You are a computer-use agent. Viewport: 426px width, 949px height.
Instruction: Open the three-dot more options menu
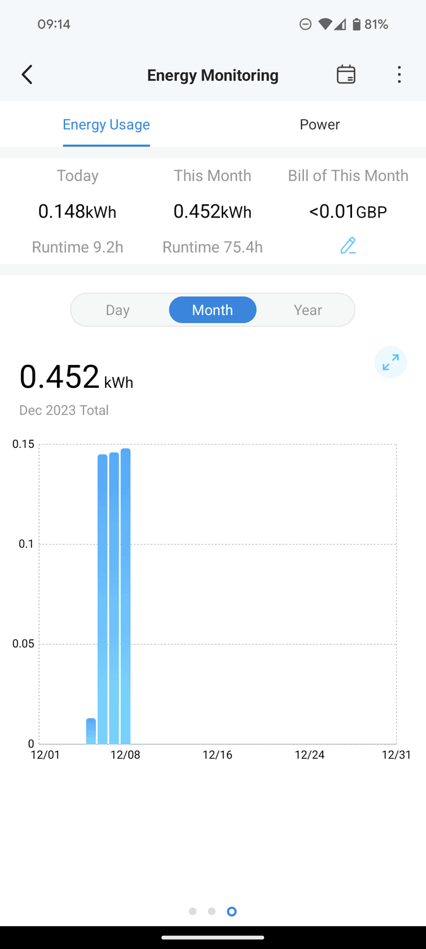[x=399, y=75]
